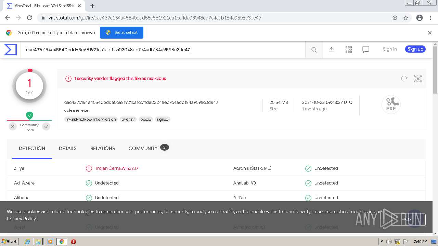Open the graph view icon
The height and width of the screenshot is (246, 438).
pyautogui.click(x=418, y=79)
